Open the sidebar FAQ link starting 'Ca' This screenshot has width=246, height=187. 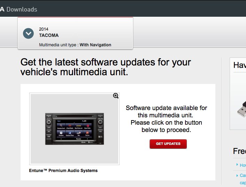pyautogui.click(x=243, y=179)
